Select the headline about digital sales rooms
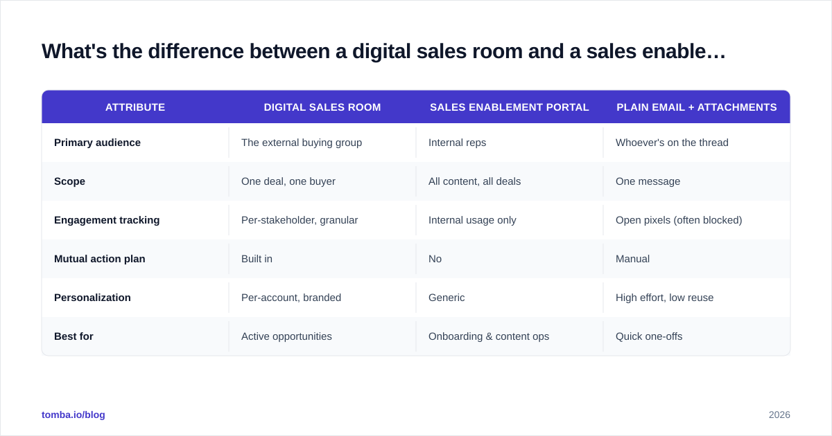 click(383, 51)
